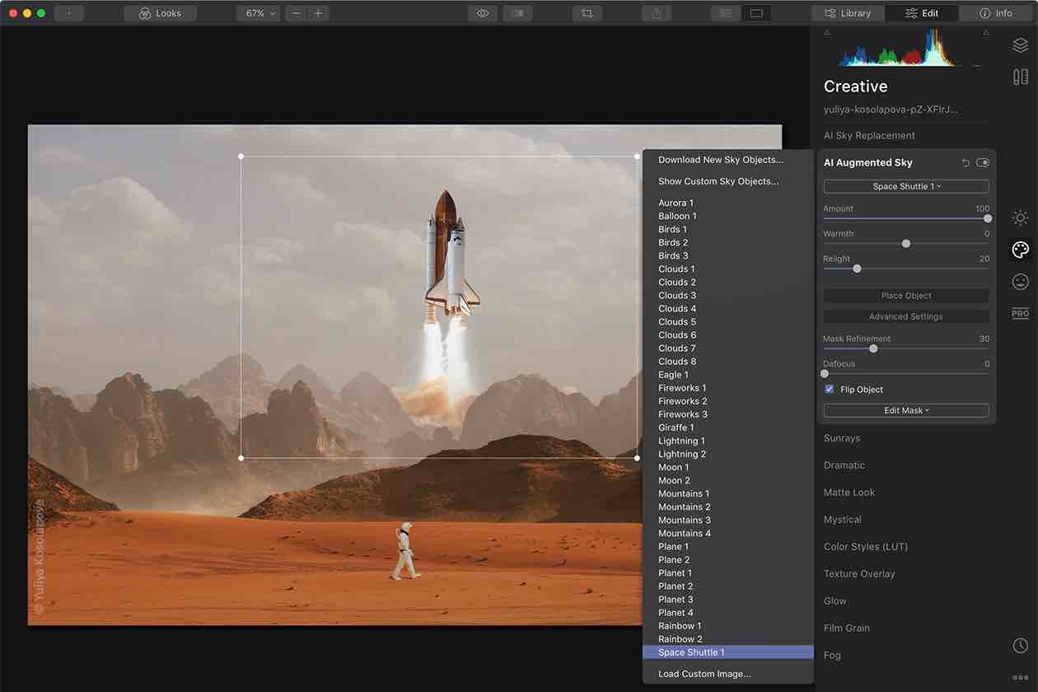Open the Essentials sun icon in sidebar
The height and width of the screenshot is (692, 1038).
pos(1020,217)
